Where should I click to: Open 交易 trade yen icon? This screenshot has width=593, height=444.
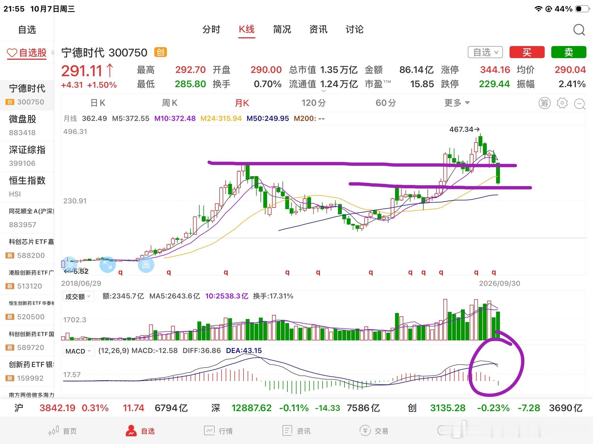pyautogui.click(x=365, y=431)
